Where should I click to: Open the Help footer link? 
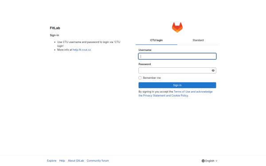coord(62,161)
